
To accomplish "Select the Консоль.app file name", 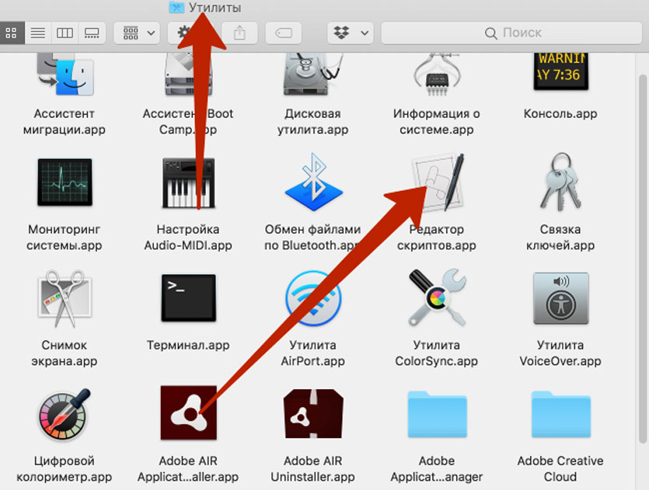I will [x=560, y=113].
